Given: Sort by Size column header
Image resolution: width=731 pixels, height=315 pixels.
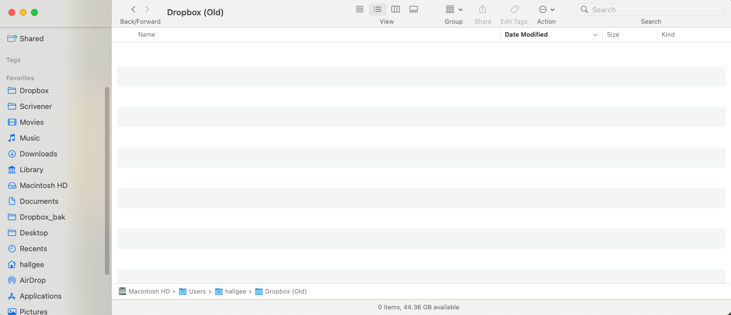Looking at the screenshot, I should pos(613,34).
